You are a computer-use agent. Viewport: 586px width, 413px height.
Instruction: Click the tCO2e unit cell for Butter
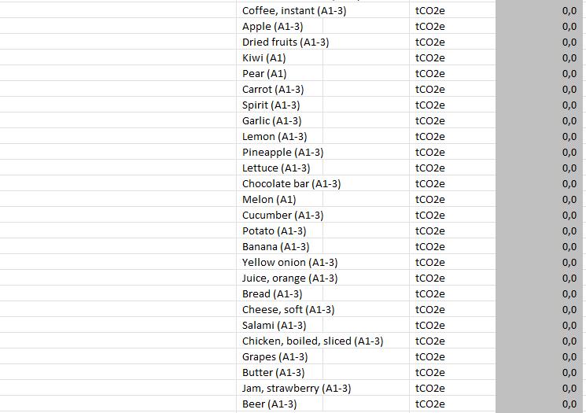tap(429, 373)
